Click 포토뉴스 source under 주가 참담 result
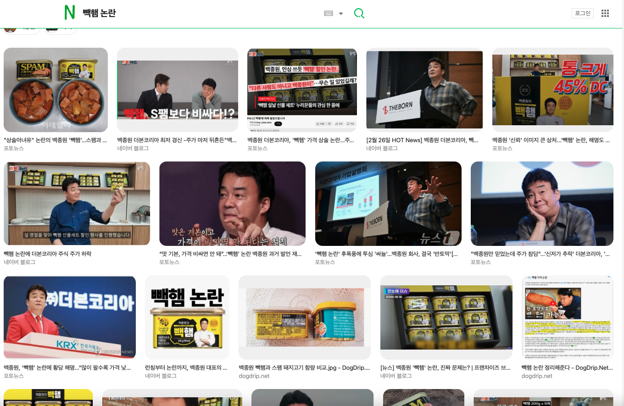Image resolution: width=624 pixels, height=406 pixels. click(x=481, y=262)
